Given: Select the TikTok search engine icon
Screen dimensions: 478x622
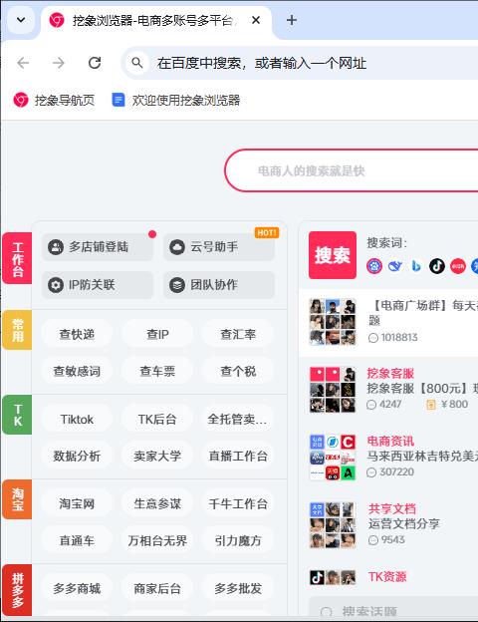Looking at the screenshot, I should pos(437,266).
